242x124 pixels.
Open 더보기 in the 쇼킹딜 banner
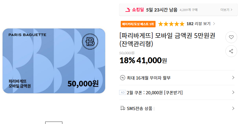pyautogui.click(x=226, y=10)
